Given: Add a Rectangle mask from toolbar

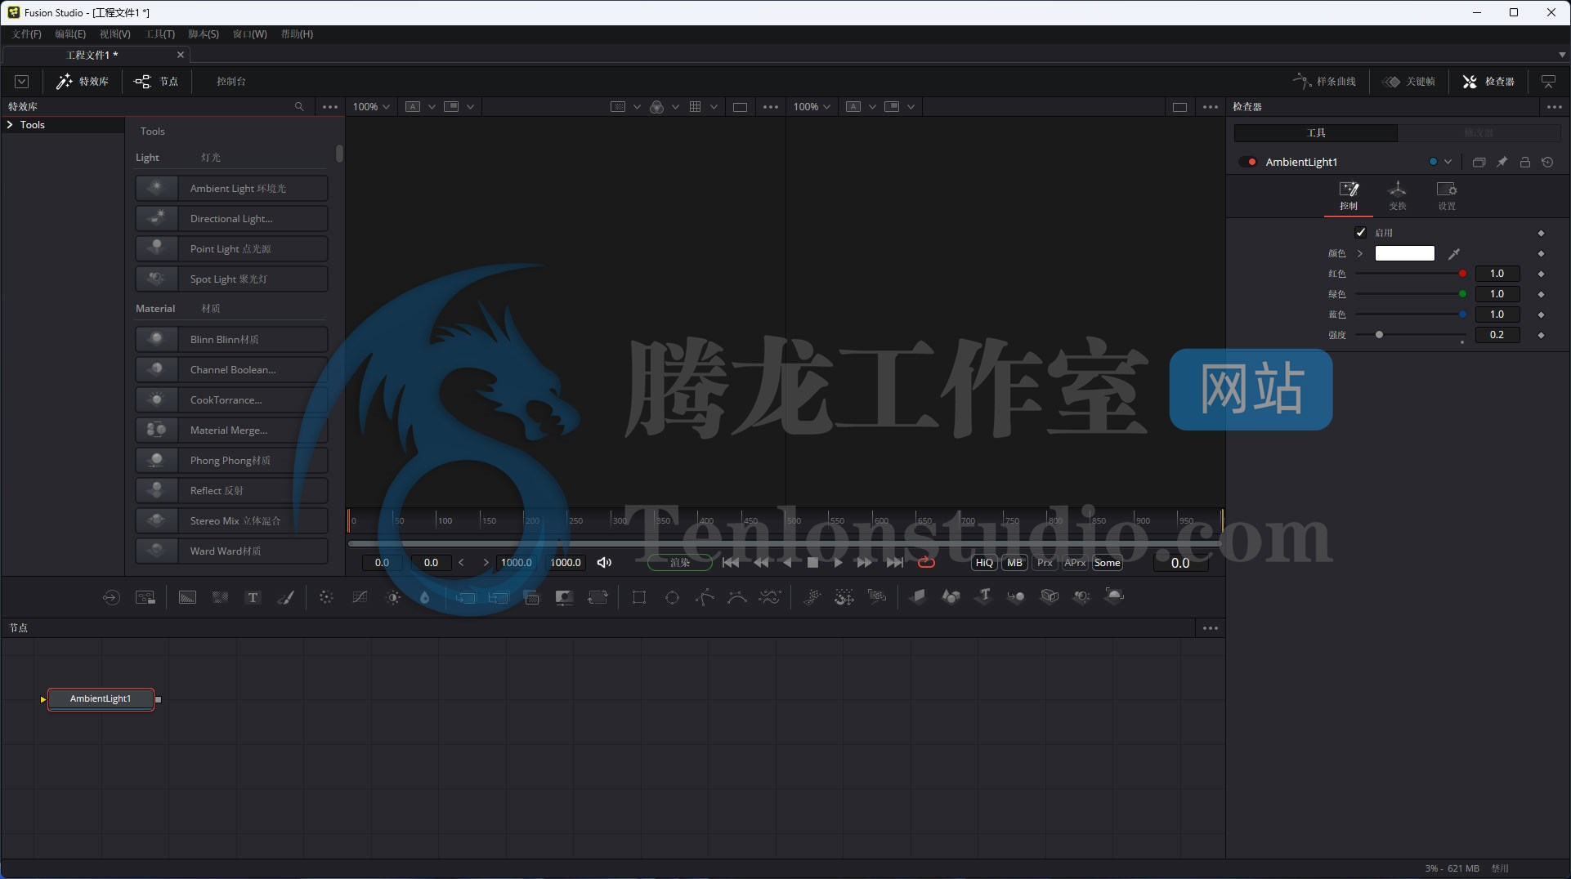Looking at the screenshot, I should (x=639, y=597).
